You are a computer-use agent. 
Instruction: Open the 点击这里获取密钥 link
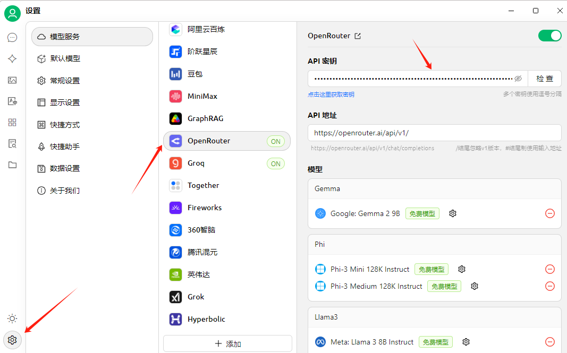(x=331, y=94)
